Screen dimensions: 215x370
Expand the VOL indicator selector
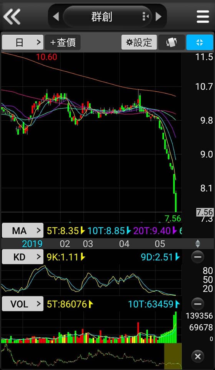click(23, 304)
